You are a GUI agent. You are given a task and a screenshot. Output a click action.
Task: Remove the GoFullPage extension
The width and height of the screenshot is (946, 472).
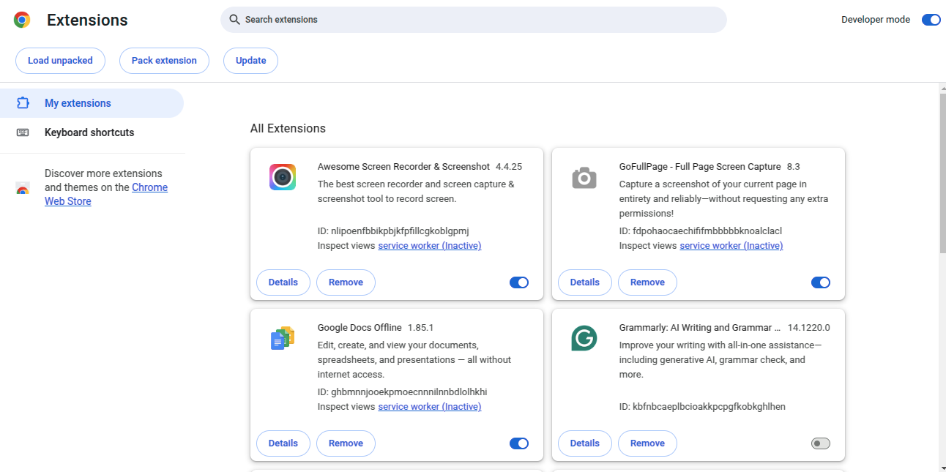[647, 282]
